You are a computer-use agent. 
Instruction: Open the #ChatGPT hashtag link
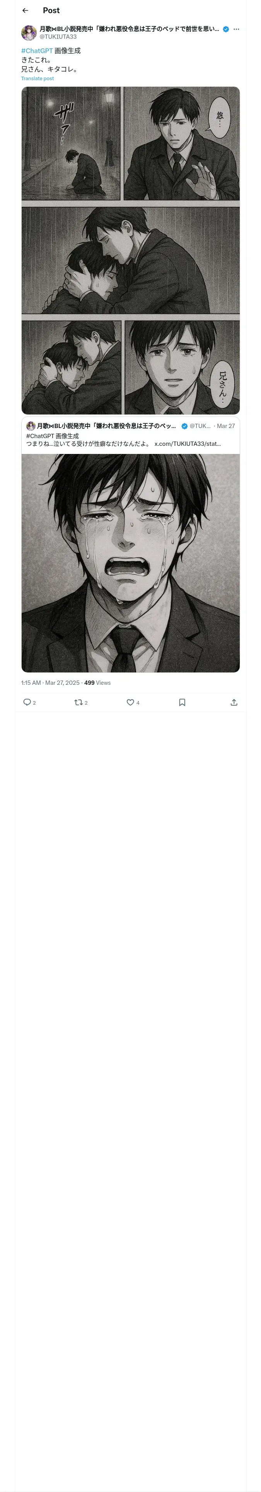click(x=36, y=51)
